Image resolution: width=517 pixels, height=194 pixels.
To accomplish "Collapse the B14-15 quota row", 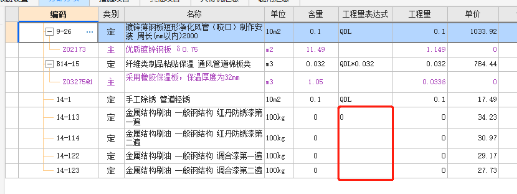I will tap(49, 64).
